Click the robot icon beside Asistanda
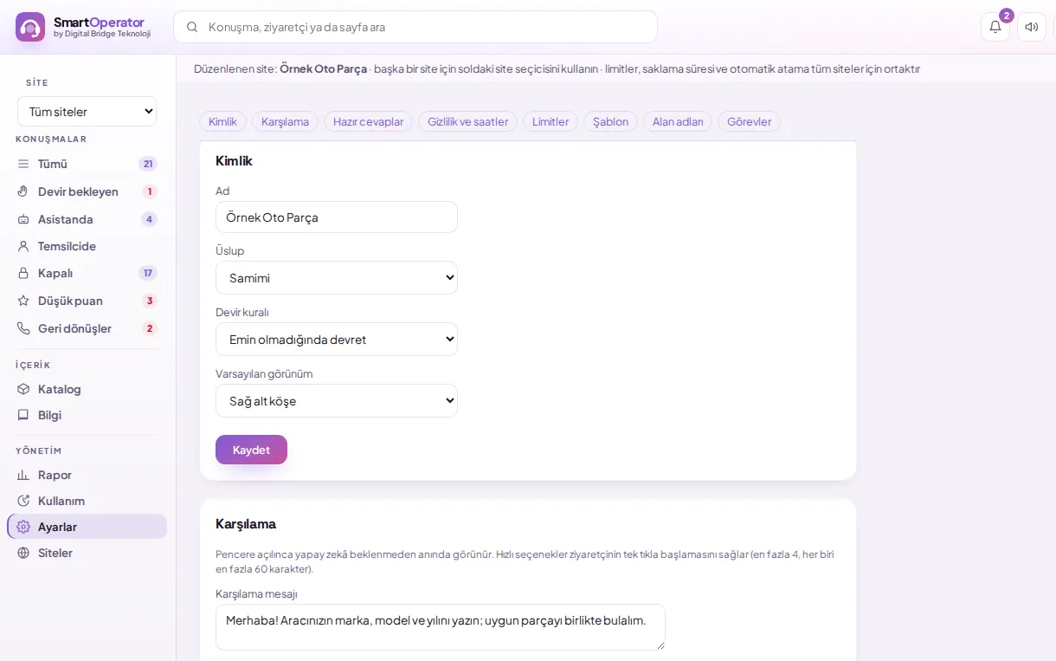 pyautogui.click(x=23, y=219)
